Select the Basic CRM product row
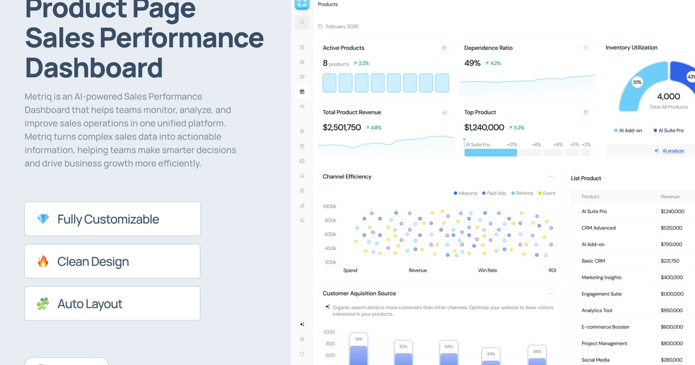 633,261
